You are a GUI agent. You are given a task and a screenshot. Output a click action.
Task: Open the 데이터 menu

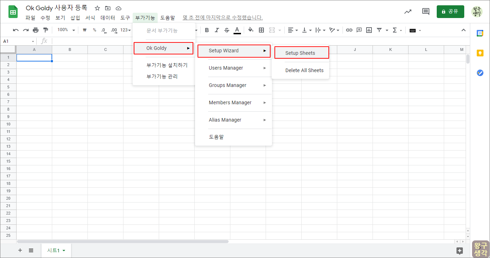tap(108, 18)
